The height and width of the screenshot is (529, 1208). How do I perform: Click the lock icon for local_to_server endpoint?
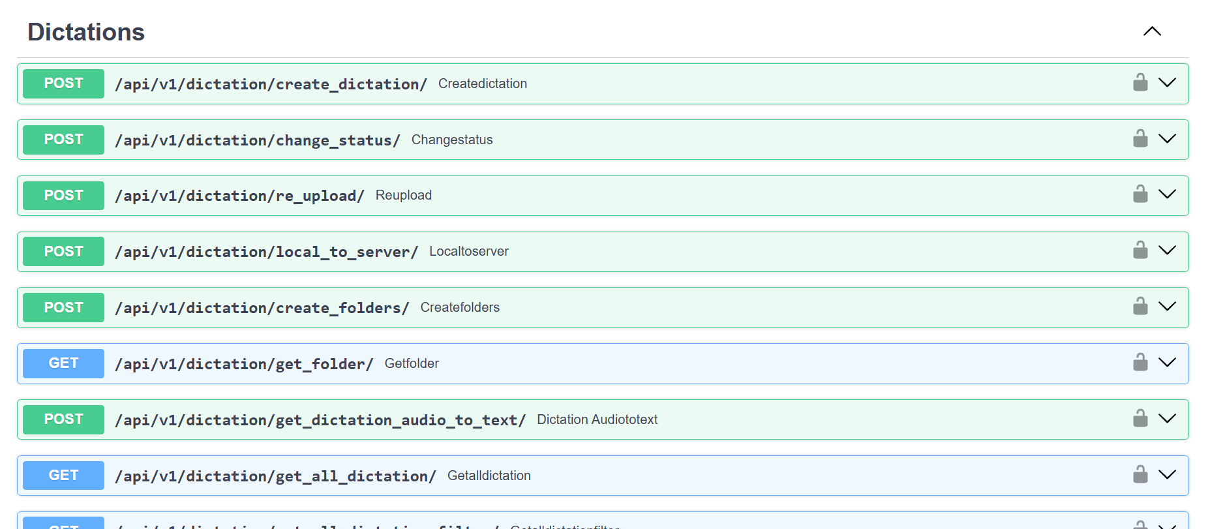coord(1140,250)
